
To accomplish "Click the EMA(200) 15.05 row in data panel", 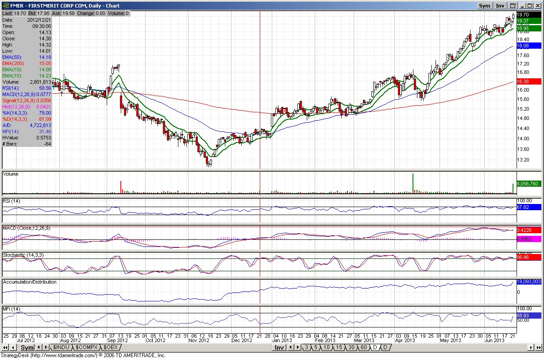I will coord(27,63).
